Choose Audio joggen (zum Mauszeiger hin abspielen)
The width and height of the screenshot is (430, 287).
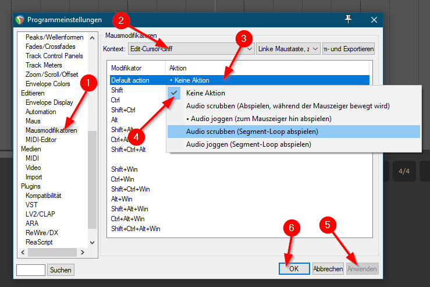[294, 119]
